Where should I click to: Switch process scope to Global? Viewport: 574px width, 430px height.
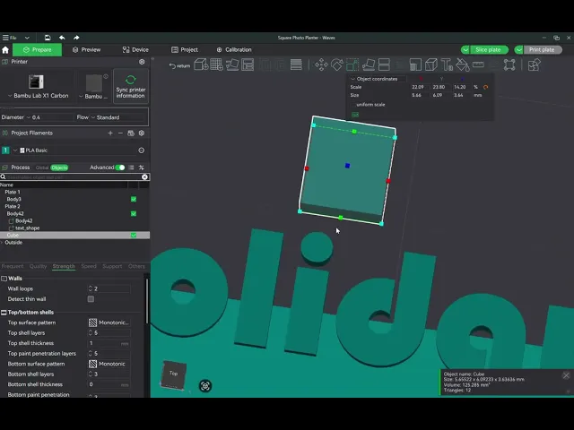(x=42, y=168)
